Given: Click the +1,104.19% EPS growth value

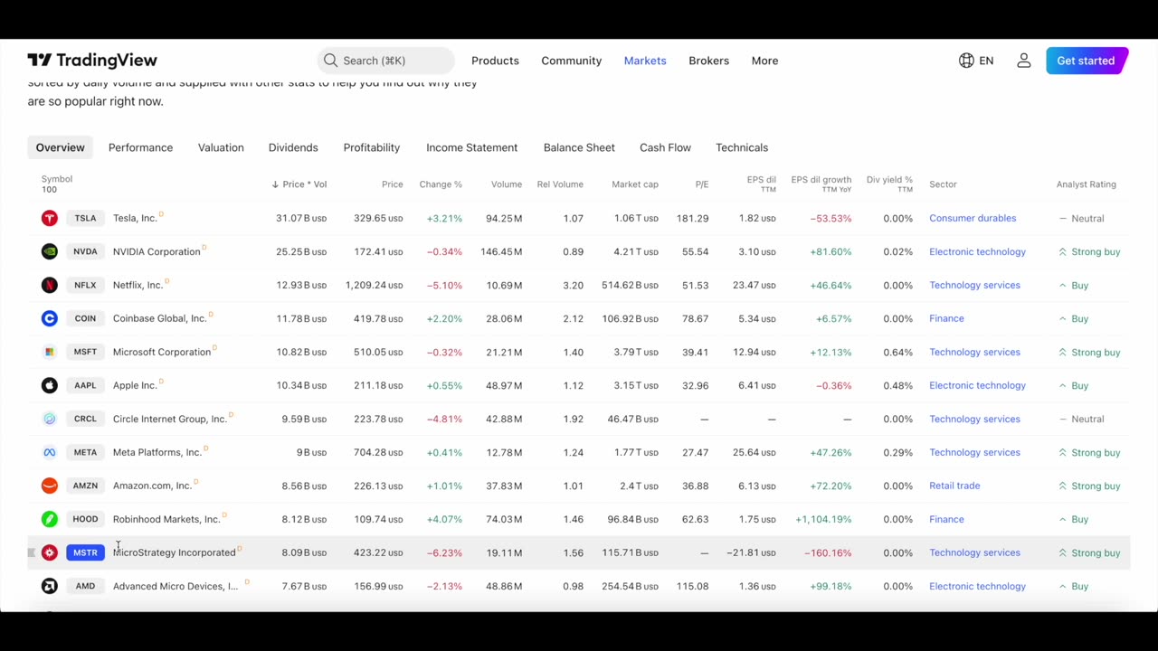Looking at the screenshot, I should 823,519.
